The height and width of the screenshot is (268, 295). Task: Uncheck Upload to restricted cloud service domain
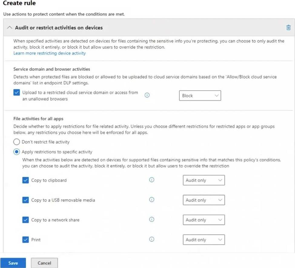(17, 93)
